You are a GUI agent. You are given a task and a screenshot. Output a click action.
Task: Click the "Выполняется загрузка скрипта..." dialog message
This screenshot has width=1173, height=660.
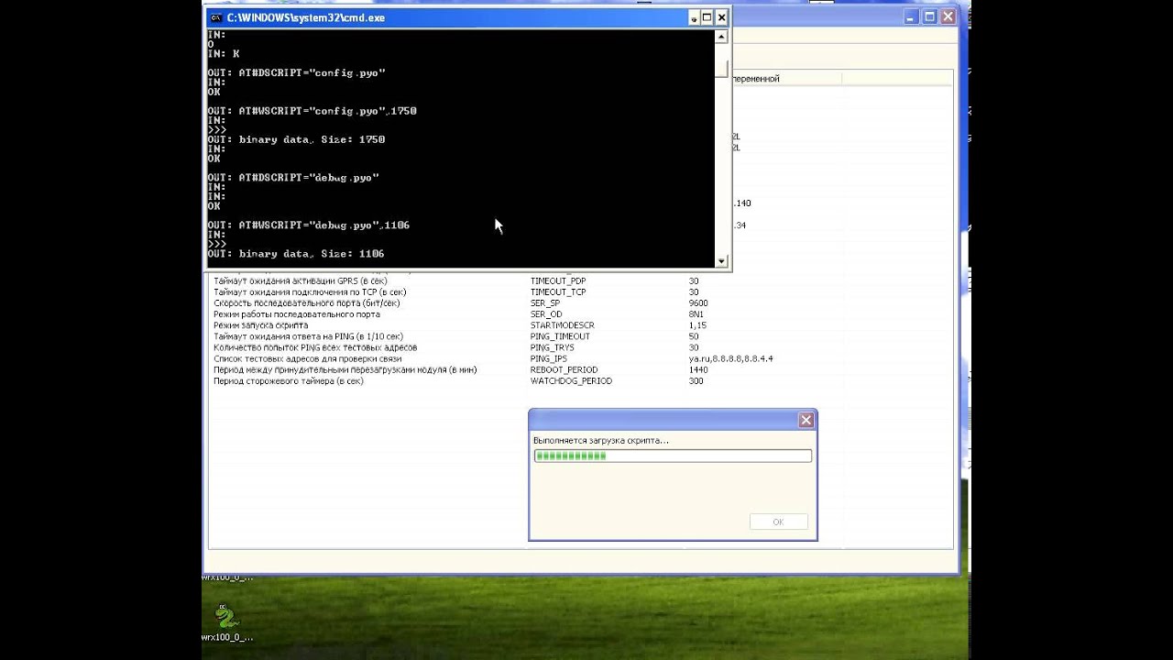tap(601, 440)
